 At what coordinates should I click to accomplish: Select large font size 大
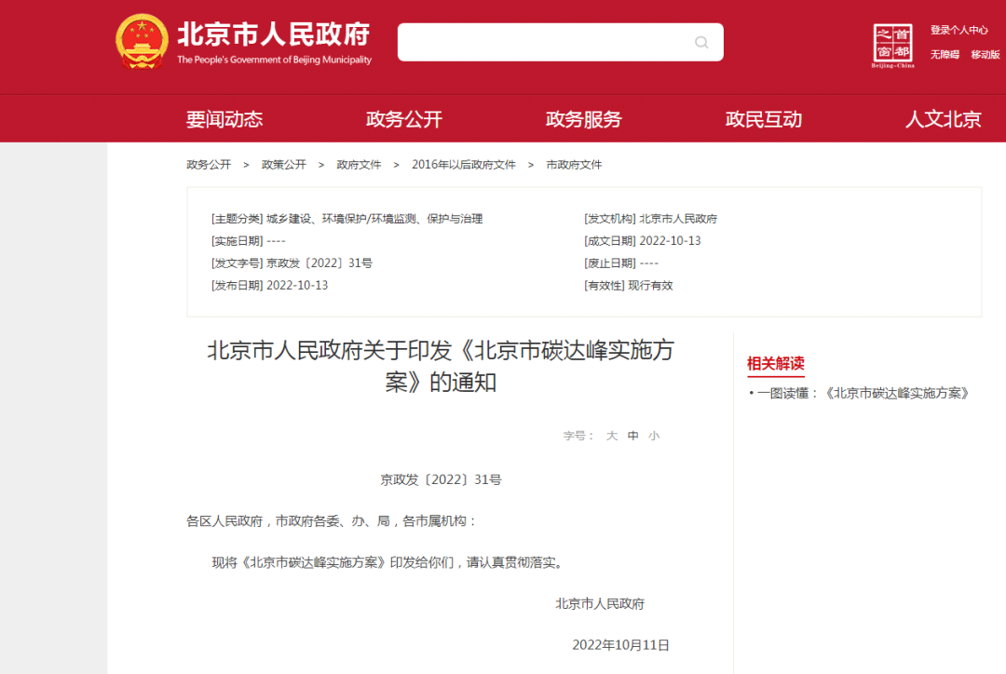tap(612, 436)
